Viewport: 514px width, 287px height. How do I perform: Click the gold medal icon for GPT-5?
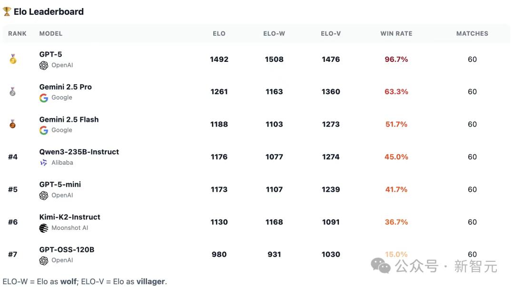13,59
